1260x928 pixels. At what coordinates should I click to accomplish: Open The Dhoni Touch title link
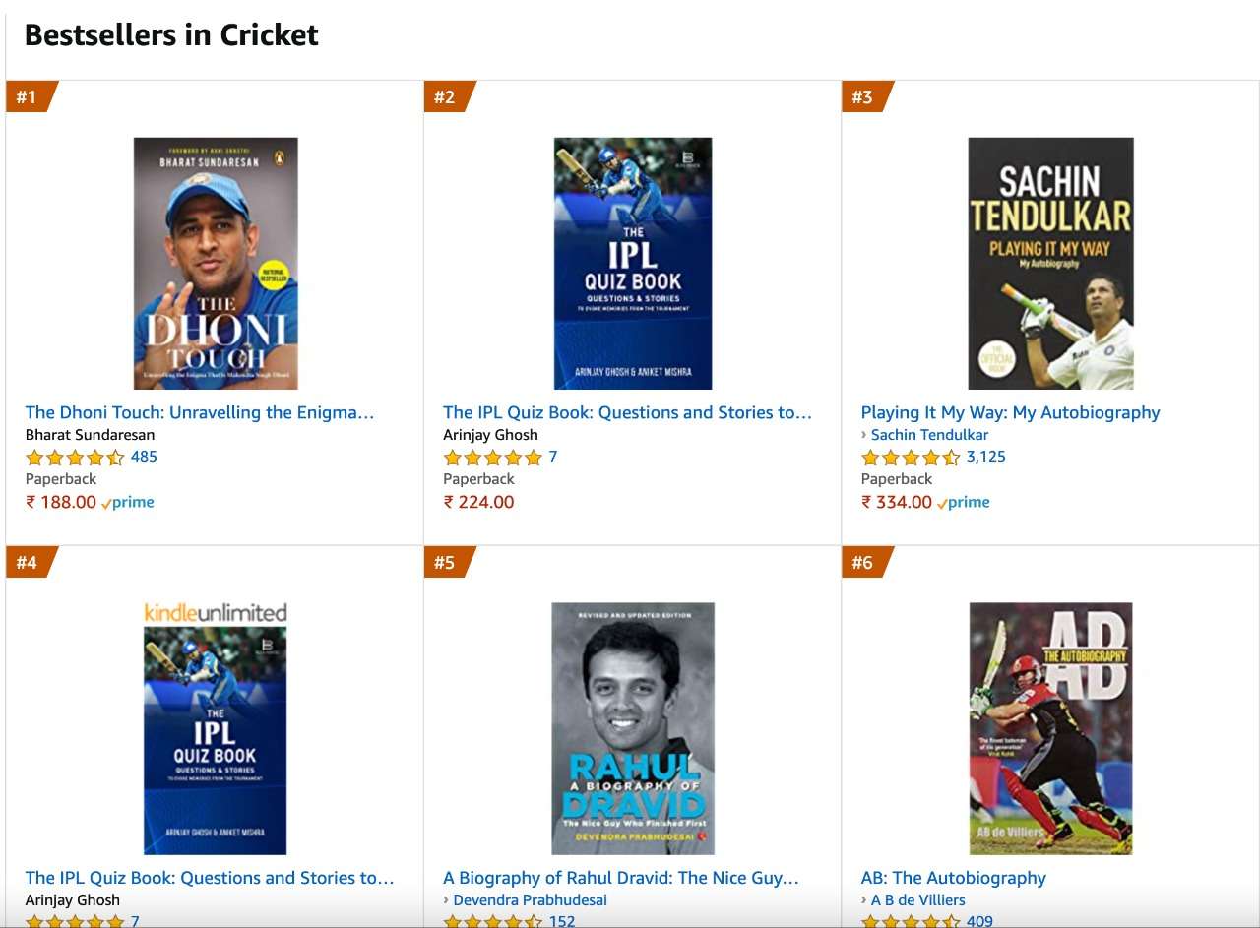[x=200, y=412]
